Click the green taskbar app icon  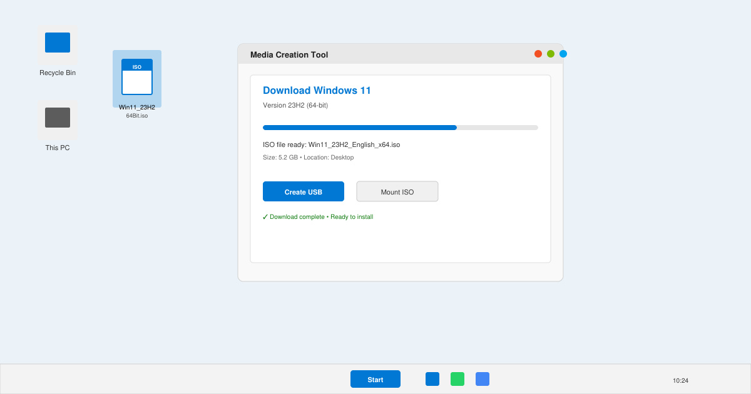click(x=457, y=379)
